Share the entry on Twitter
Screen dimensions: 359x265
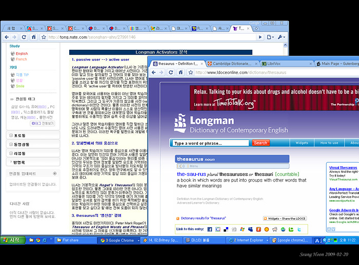pos(299,229)
